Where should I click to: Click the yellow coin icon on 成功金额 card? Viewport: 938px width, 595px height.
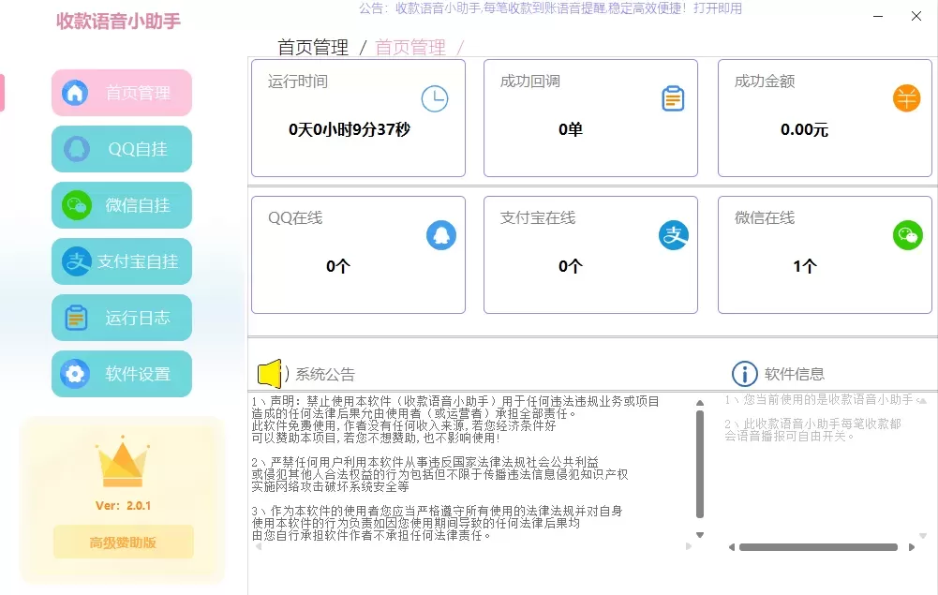tap(906, 97)
